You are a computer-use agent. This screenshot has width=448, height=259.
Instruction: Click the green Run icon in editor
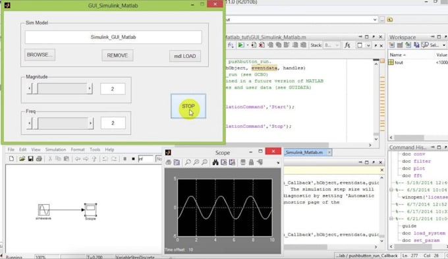[x=241, y=45]
